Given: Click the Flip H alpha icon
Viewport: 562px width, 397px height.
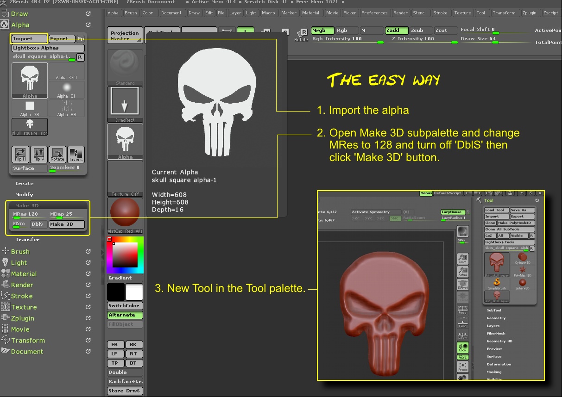Looking at the screenshot, I should point(20,154).
